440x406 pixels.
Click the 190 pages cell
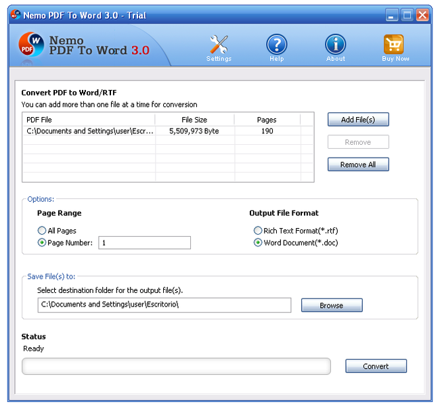point(267,131)
